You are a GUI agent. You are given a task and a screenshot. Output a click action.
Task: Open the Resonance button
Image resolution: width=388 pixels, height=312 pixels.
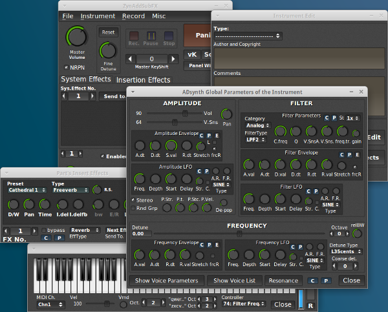click(x=283, y=280)
